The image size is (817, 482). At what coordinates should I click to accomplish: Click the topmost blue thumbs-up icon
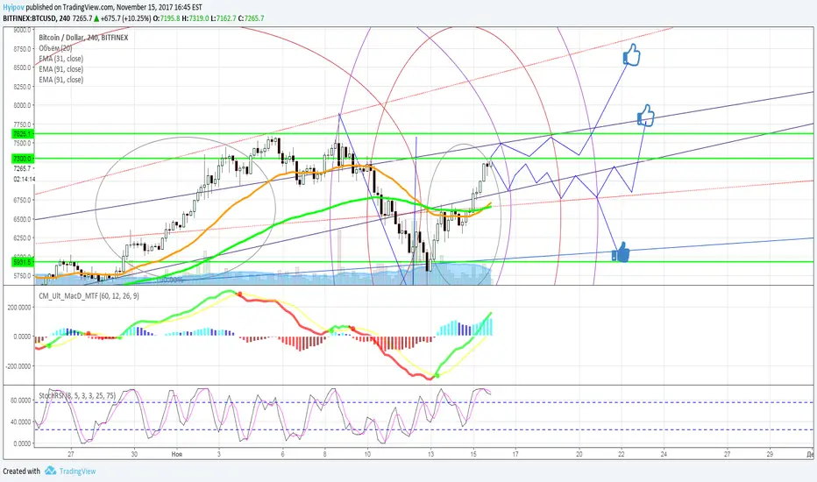click(631, 54)
